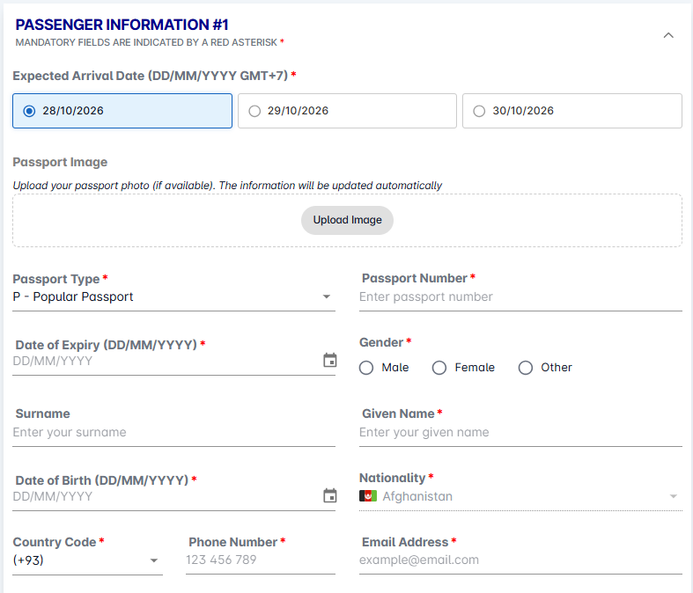Choose Female gender option

coord(463,368)
